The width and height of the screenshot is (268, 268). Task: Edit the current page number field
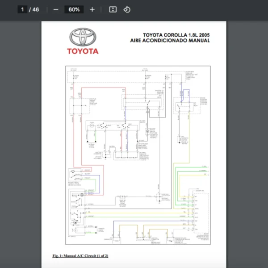point(22,9)
